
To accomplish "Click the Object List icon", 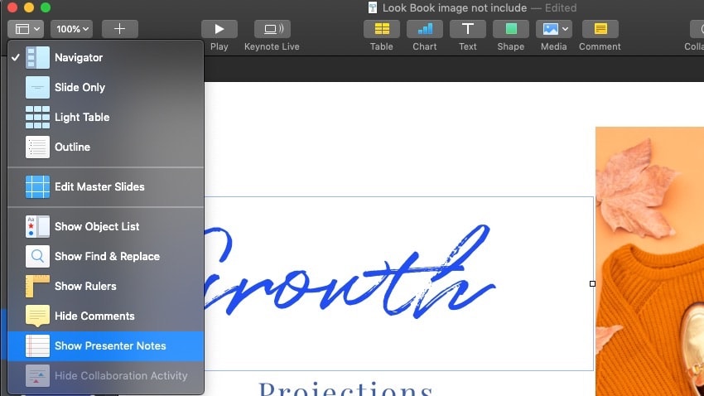I will (37, 226).
